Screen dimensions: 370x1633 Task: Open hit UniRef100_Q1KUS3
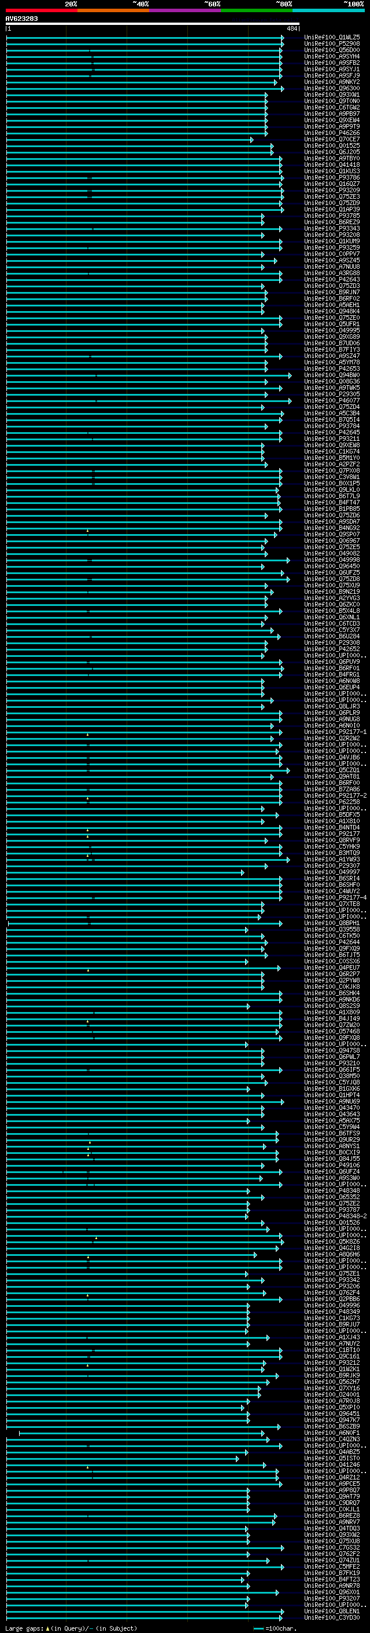[332, 171]
